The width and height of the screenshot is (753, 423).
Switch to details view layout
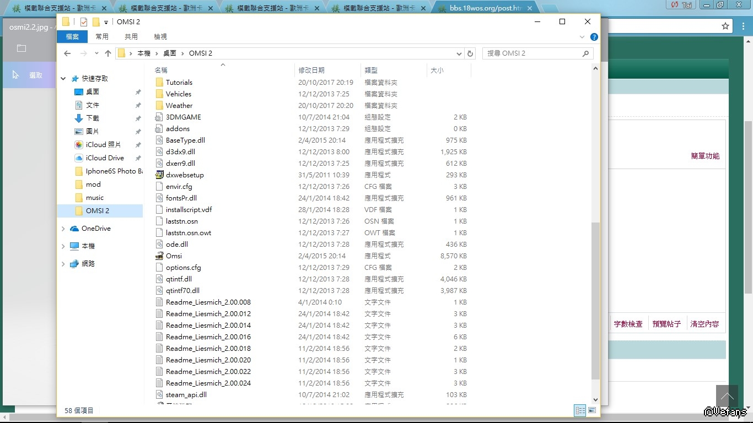580,410
